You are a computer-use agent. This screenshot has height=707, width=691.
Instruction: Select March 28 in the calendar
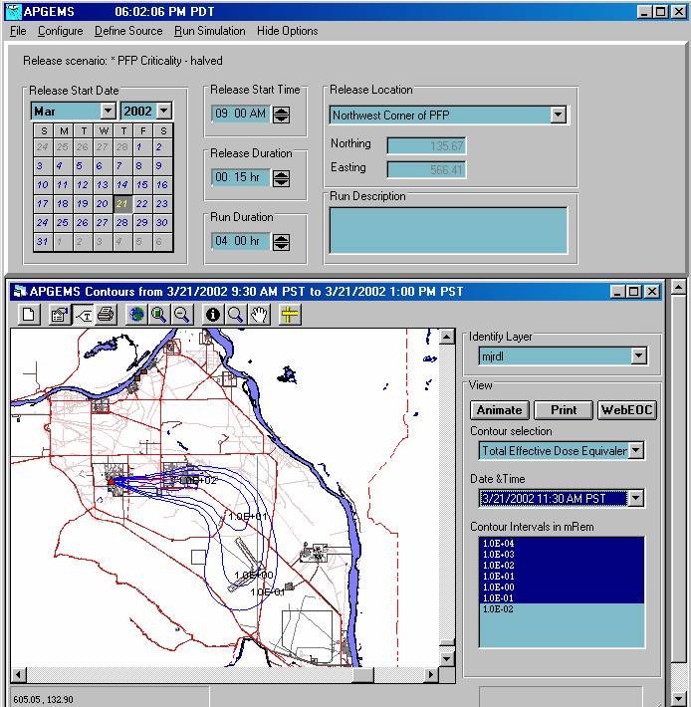[x=122, y=222]
